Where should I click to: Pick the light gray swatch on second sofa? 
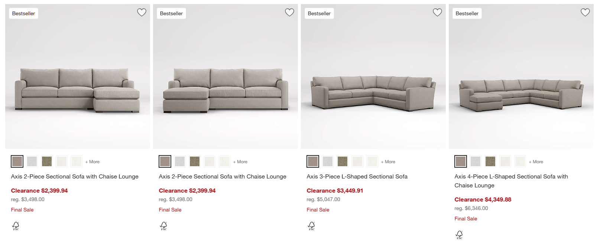pos(180,161)
